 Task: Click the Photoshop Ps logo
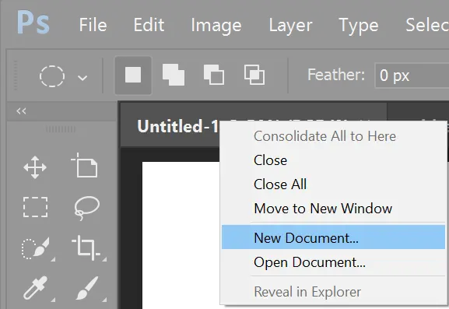pos(33,23)
